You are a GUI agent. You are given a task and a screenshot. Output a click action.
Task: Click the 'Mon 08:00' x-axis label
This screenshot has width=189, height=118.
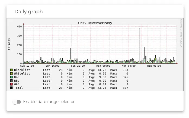click(x=154, y=66)
